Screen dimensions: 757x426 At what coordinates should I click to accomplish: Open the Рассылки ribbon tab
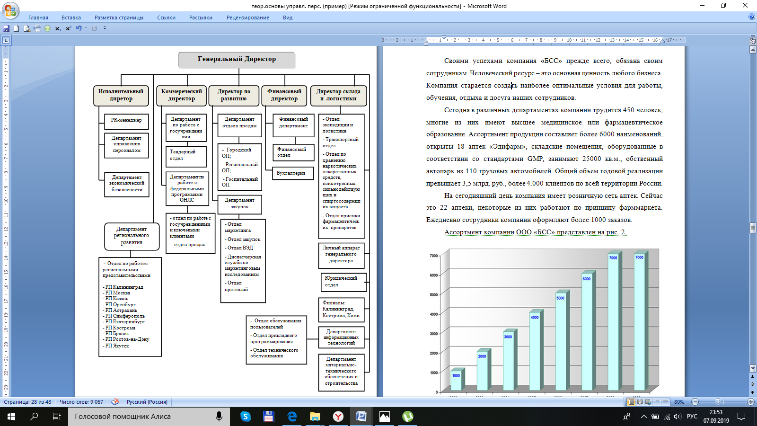(201, 18)
